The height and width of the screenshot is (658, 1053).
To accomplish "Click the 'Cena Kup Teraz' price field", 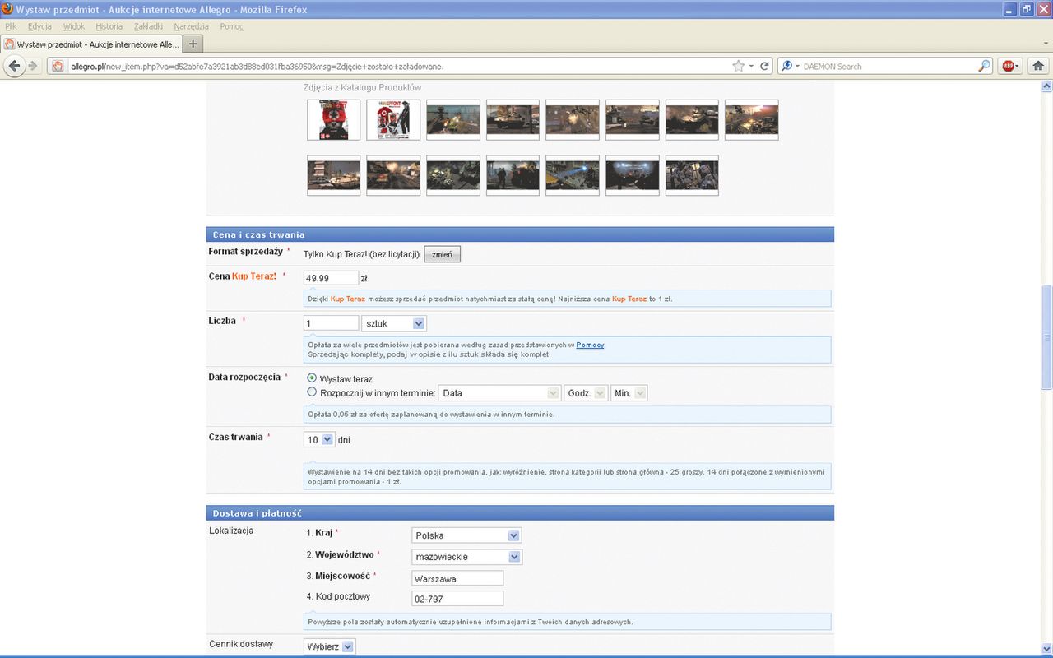I will pos(332,278).
